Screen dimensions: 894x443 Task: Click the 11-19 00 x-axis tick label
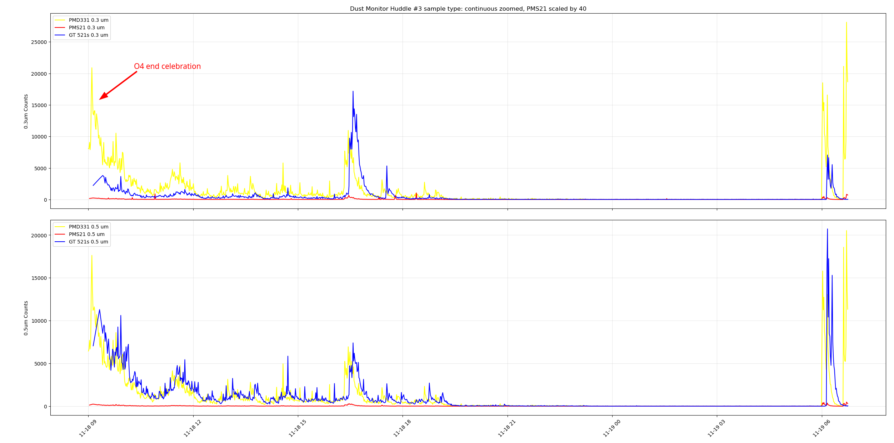[x=612, y=428]
